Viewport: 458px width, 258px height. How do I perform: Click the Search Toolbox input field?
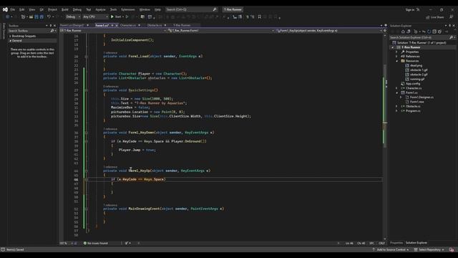(29, 31)
